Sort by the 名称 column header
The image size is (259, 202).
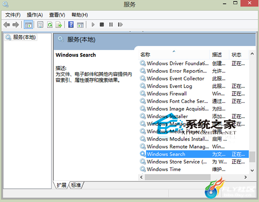tap(174, 54)
